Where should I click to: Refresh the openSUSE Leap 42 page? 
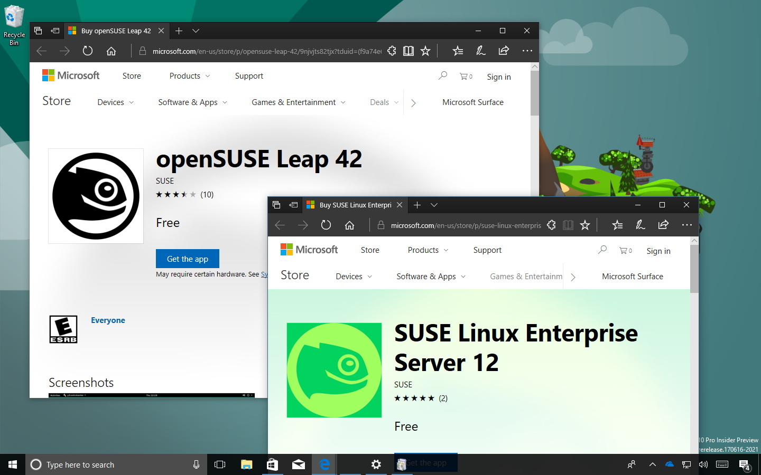(x=88, y=51)
